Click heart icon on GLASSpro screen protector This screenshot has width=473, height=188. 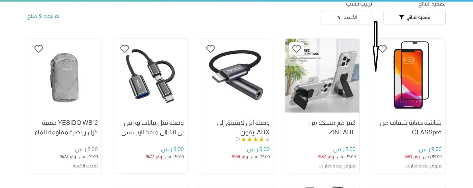point(383,49)
